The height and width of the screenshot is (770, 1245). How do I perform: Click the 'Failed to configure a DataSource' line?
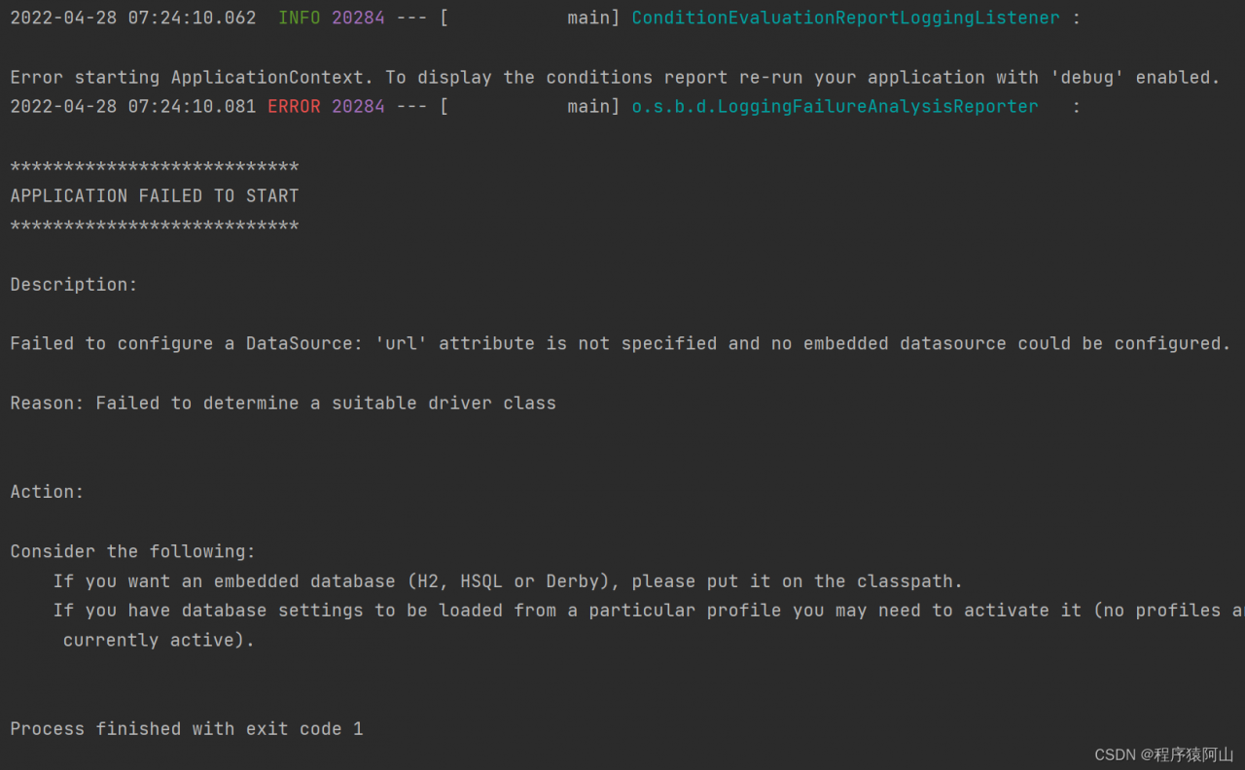tap(621, 343)
